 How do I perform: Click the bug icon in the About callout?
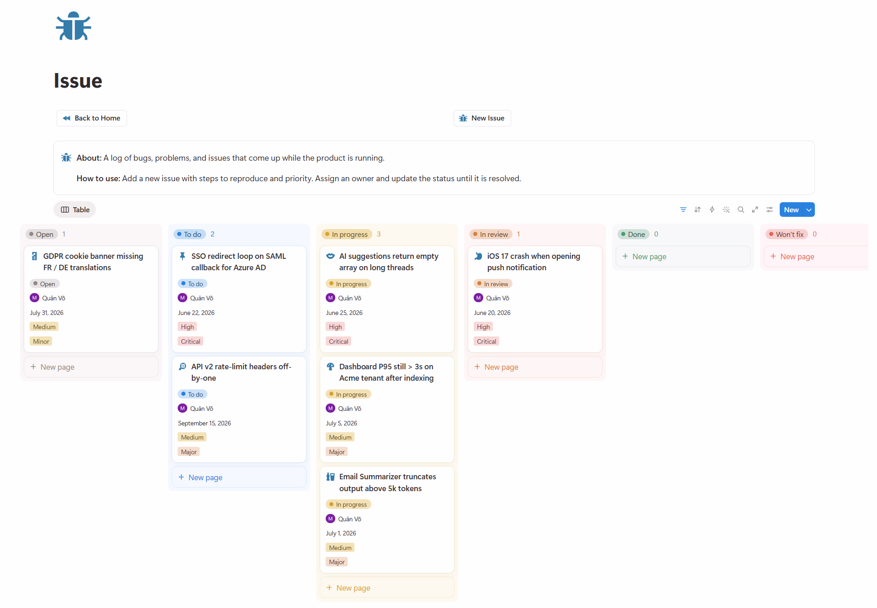pos(66,158)
